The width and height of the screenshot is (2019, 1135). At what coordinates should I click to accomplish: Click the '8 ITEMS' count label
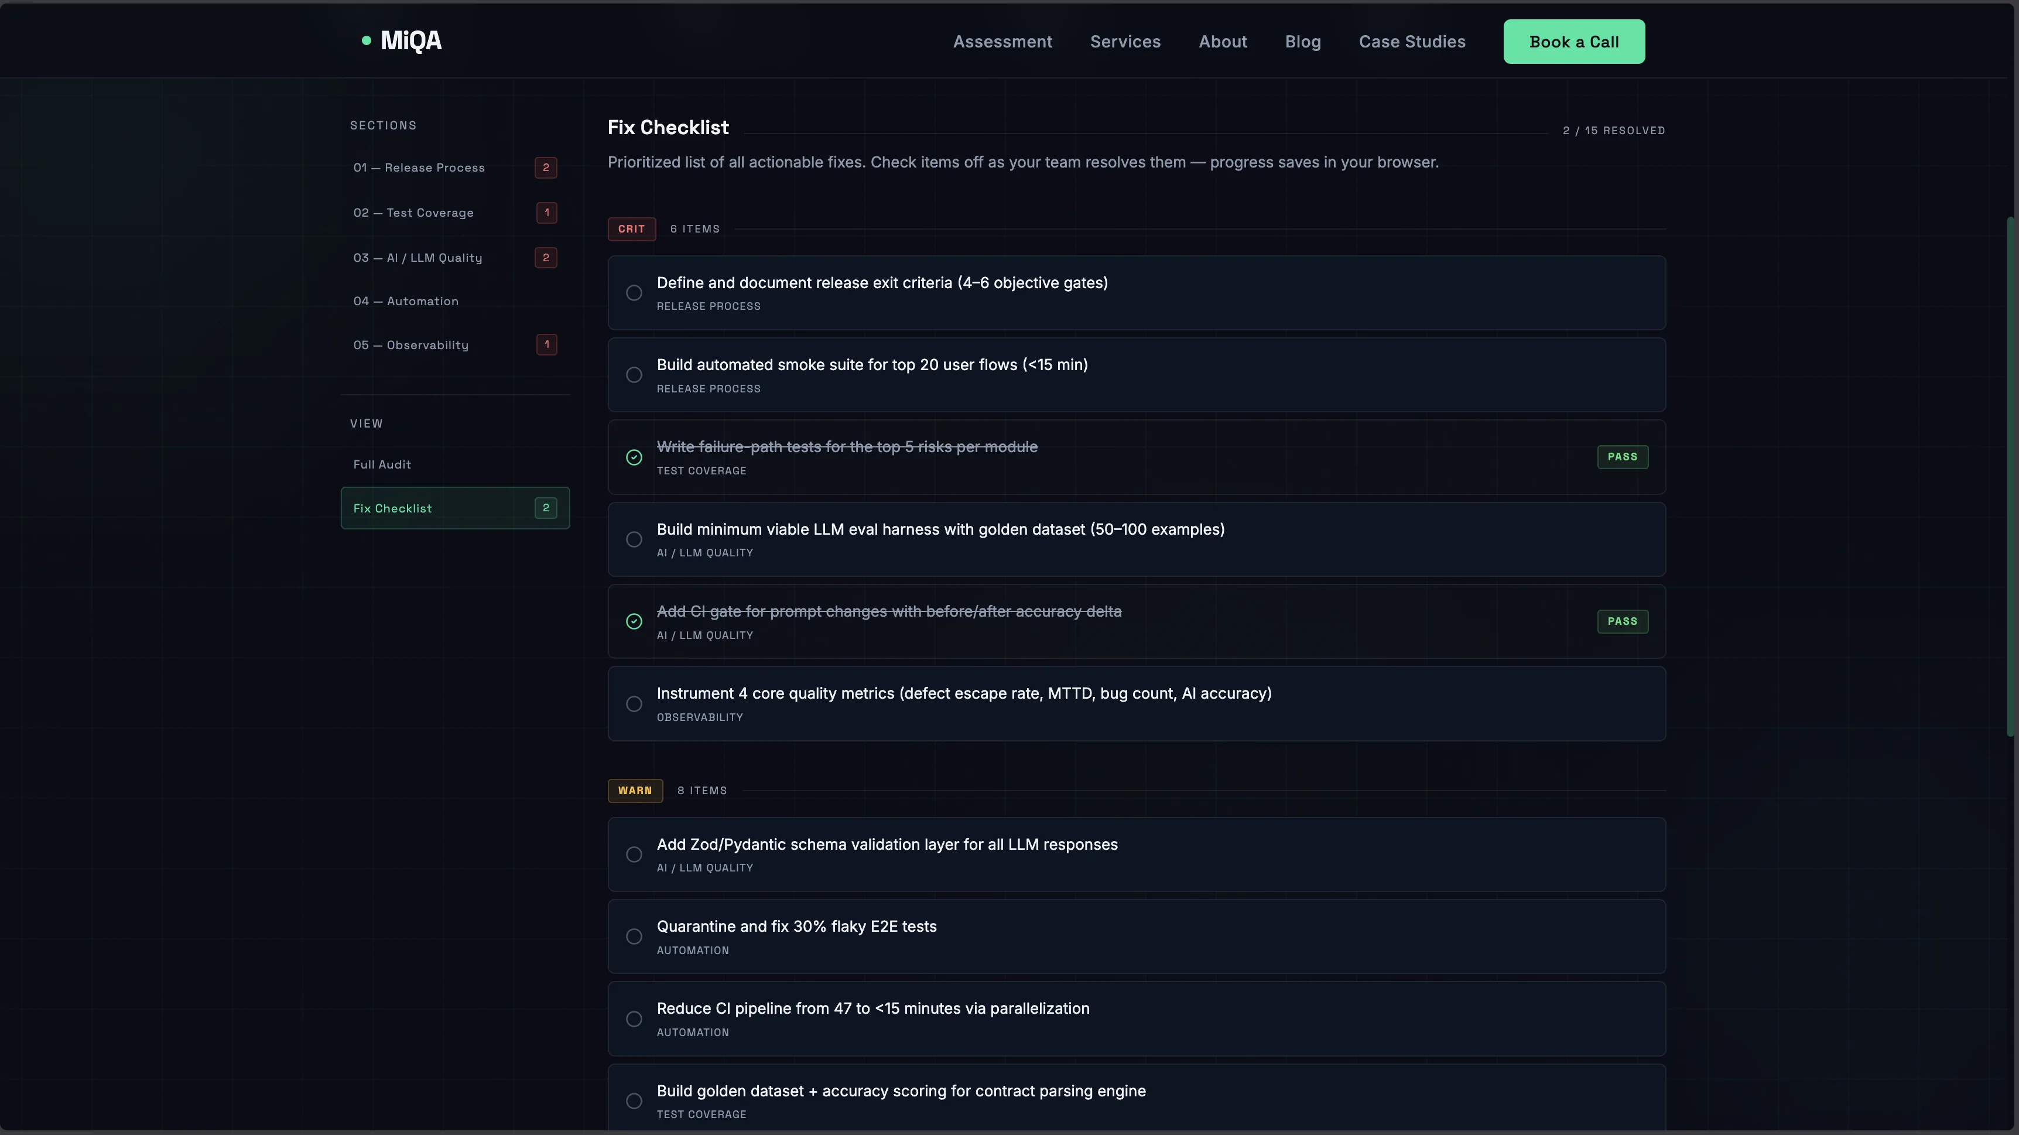point(701,791)
